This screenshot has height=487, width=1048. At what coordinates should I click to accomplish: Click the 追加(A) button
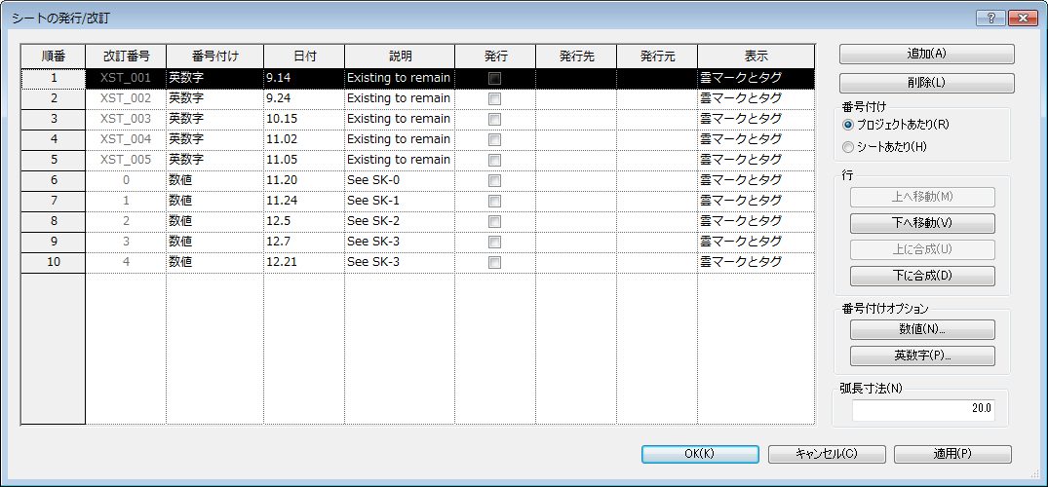(x=926, y=54)
